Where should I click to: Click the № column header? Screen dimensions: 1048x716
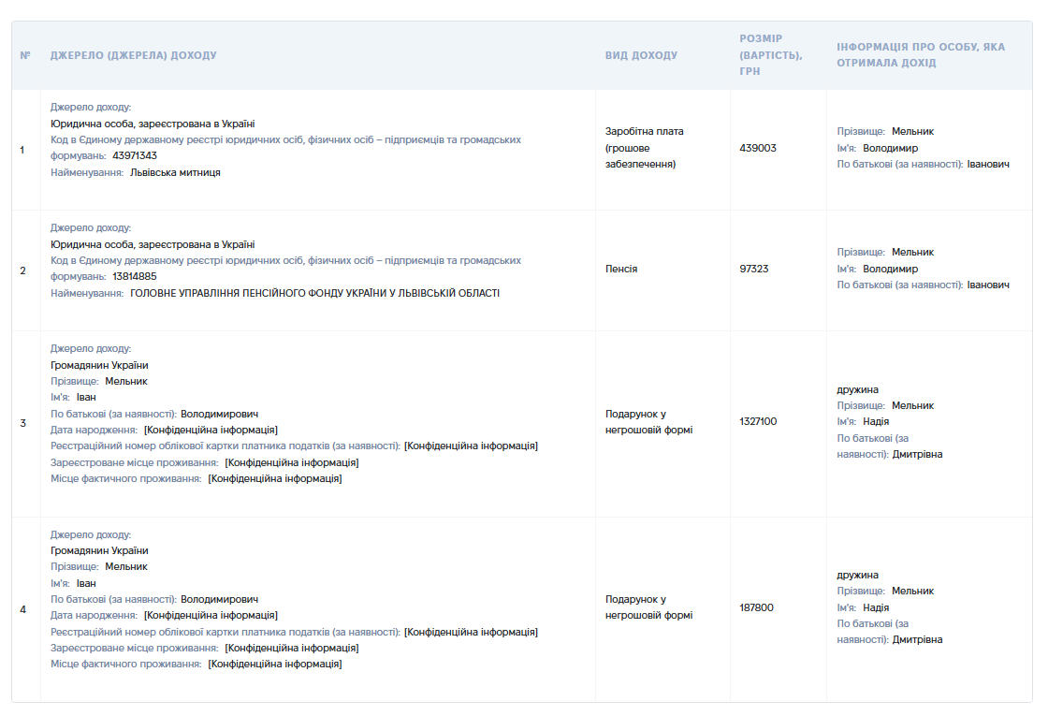click(x=25, y=55)
